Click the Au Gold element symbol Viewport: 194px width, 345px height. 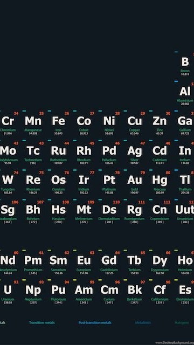point(134,180)
